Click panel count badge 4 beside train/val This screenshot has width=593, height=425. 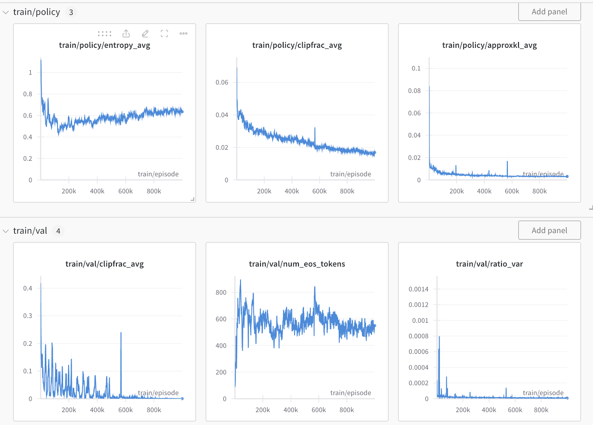pos(58,231)
